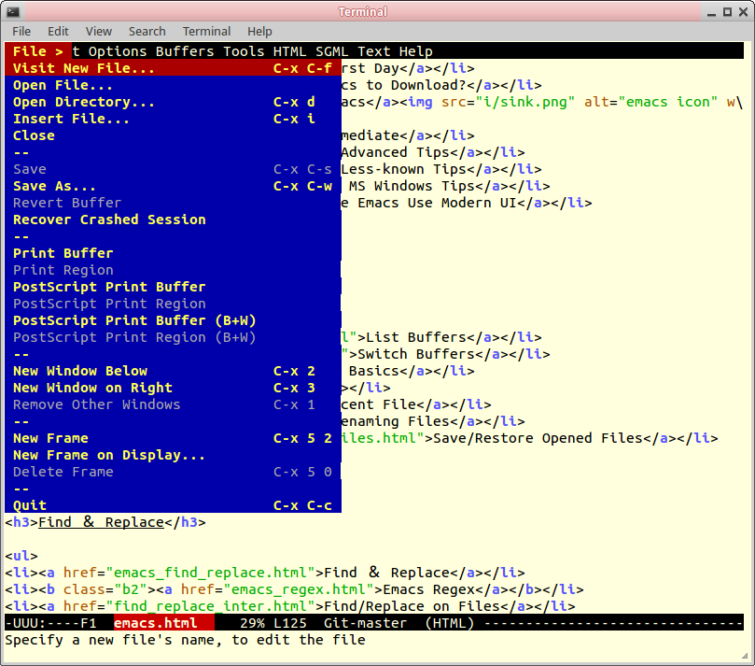Click greyed PostScript Print Region (B+W)
Image resolution: width=755 pixels, height=666 pixels.
(x=173, y=337)
